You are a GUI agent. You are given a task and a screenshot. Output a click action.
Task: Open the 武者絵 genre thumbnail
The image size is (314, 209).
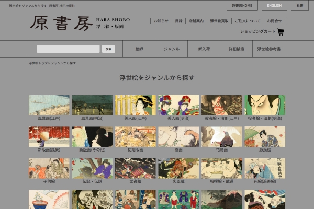click(x=136, y=168)
